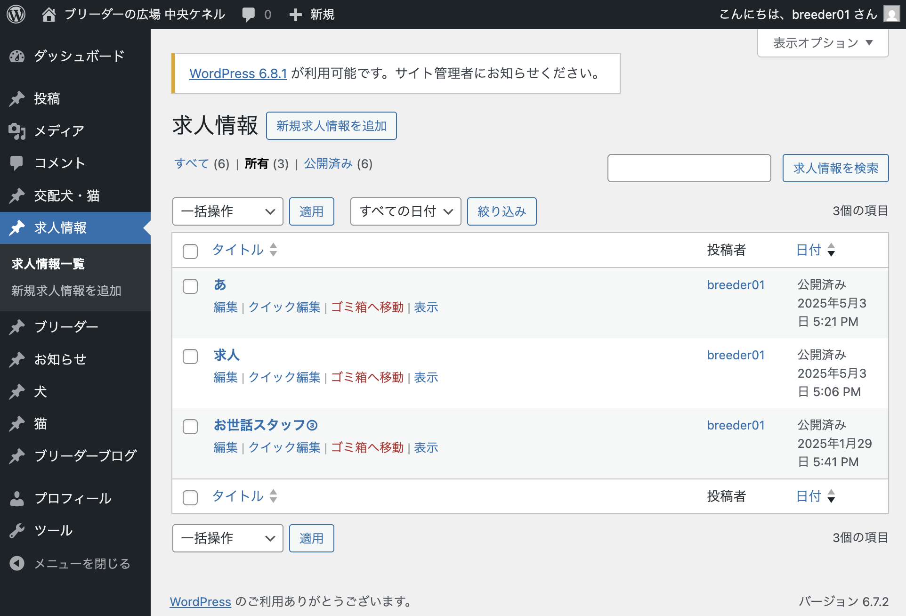Click breeder01 author link in 求人 row
This screenshot has height=616, width=906.
(736, 355)
